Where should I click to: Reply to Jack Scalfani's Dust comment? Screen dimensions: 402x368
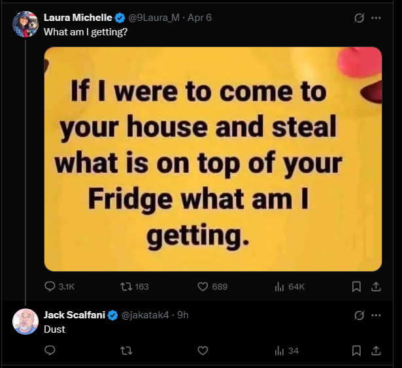[x=50, y=350]
